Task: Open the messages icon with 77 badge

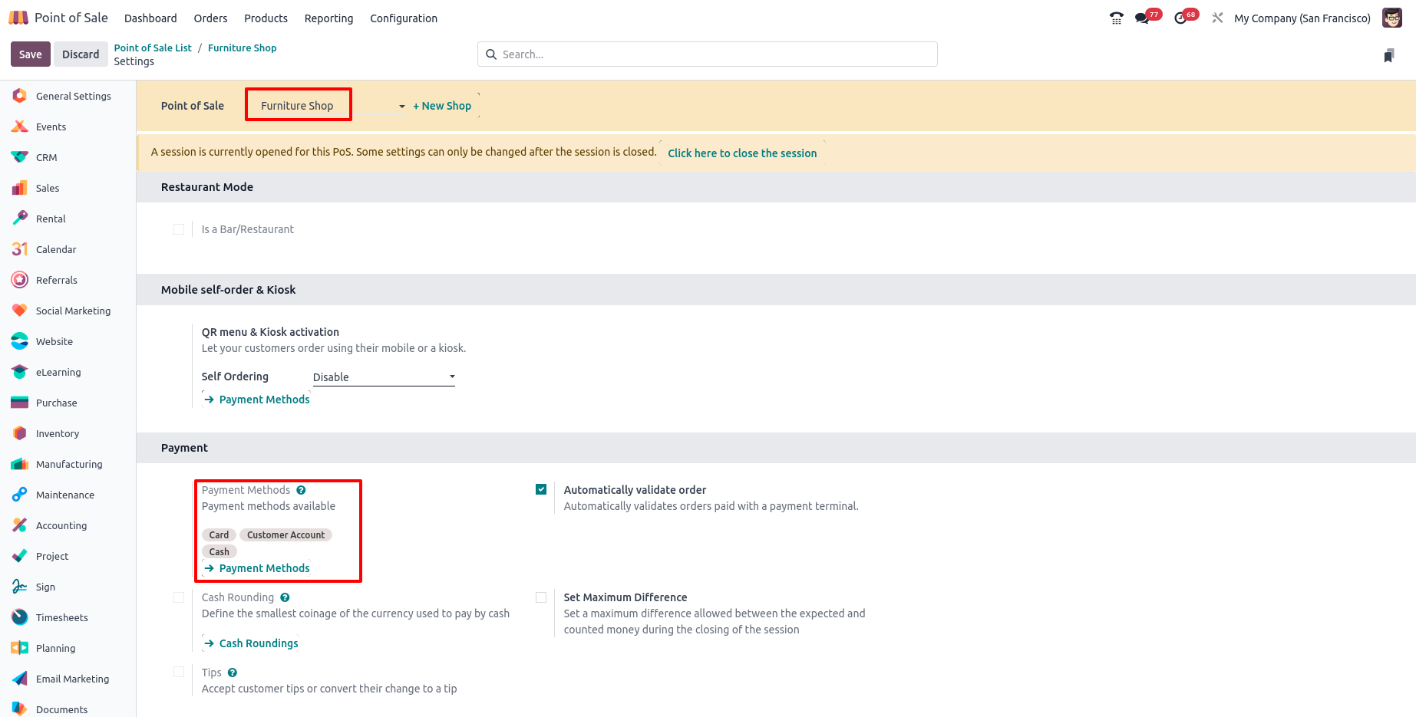Action: tap(1142, 18)
